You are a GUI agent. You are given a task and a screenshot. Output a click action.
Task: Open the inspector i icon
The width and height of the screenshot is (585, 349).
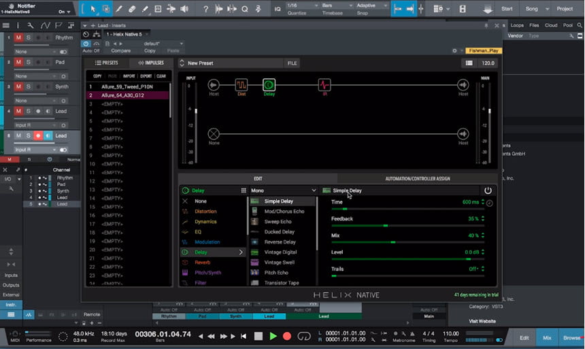coord(18,25)
